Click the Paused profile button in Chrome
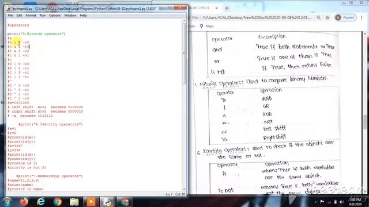This screenshot has height=207, width=369. tap(345, 18)
